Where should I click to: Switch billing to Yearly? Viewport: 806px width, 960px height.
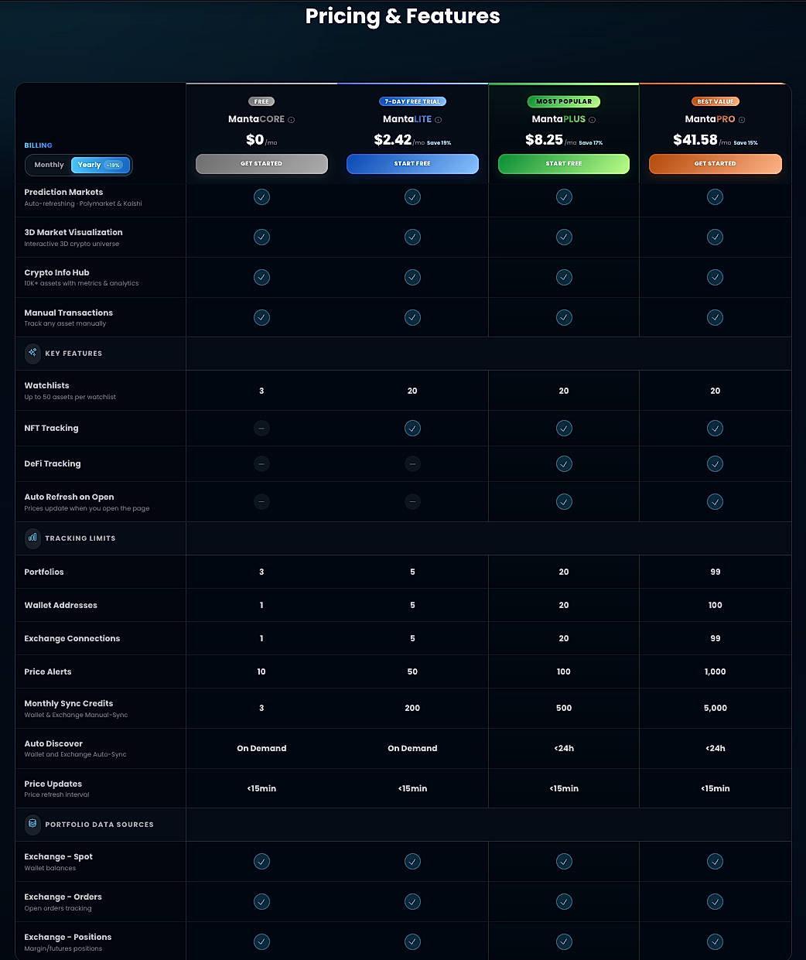[x=100, y=165]
